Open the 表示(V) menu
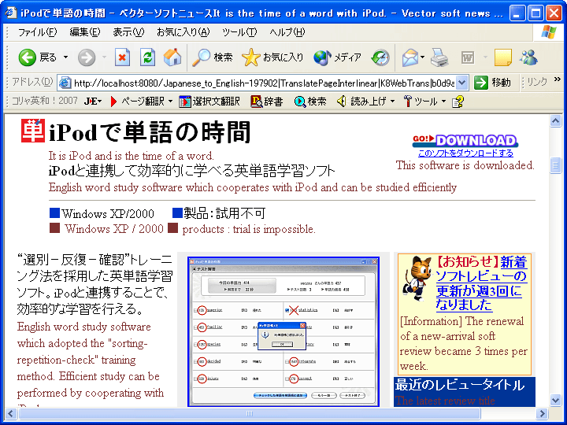 [128, 32]
